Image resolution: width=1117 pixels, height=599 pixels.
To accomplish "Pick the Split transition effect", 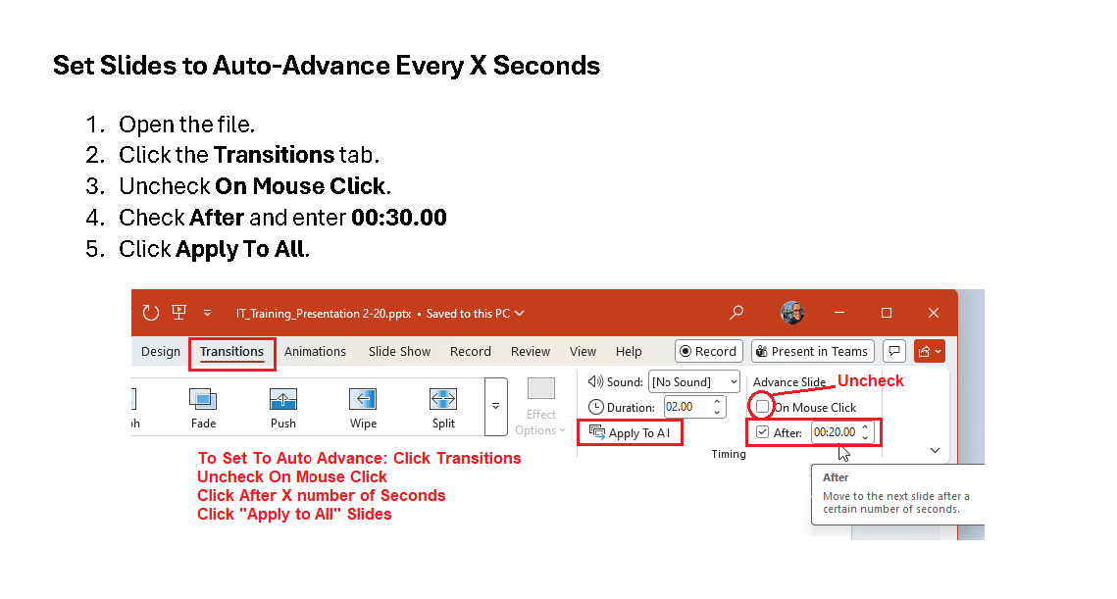I will point(443,400).
